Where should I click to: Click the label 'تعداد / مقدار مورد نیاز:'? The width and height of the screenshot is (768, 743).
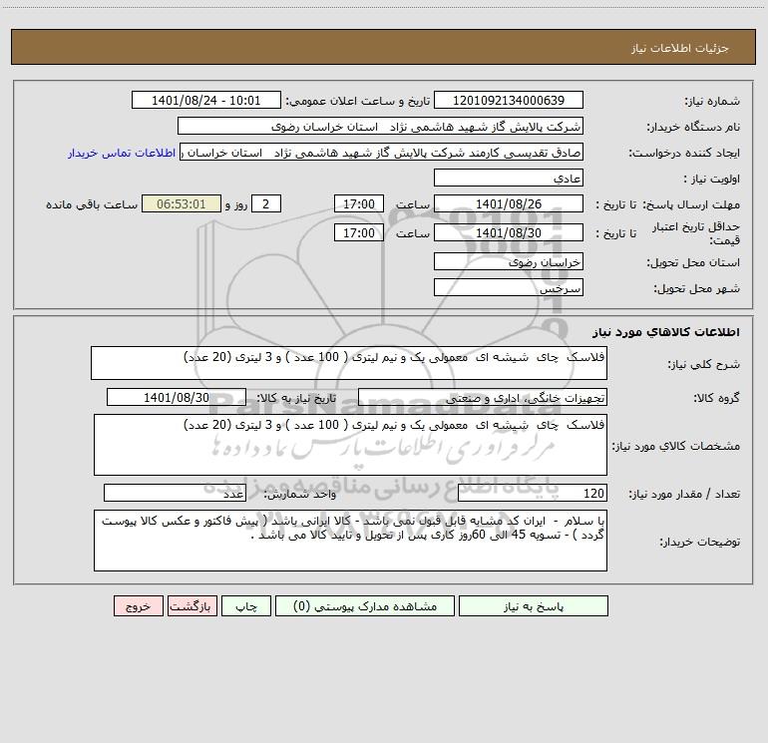(684, 495)
